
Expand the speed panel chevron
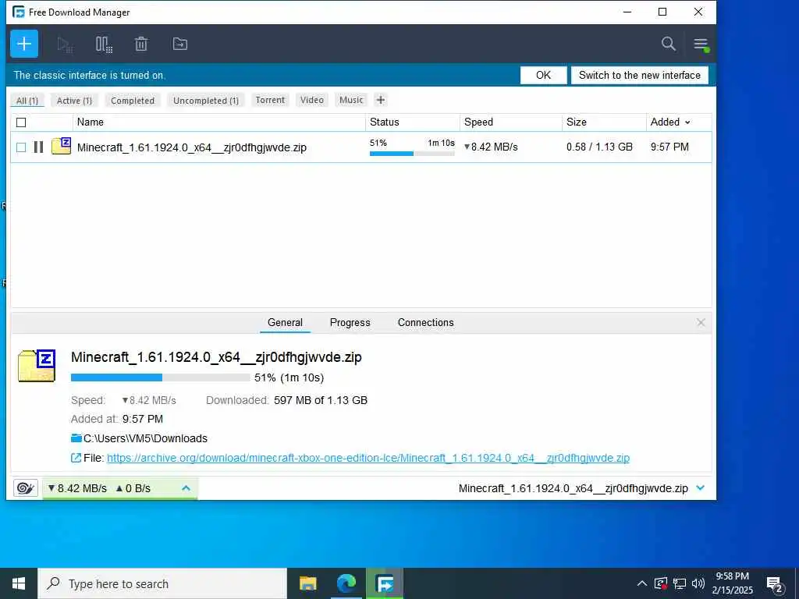coord(186,488)
